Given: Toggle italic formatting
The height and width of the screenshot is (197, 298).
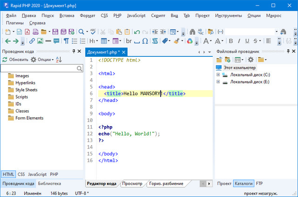Looking at the screenshot, I should point(240,41).
